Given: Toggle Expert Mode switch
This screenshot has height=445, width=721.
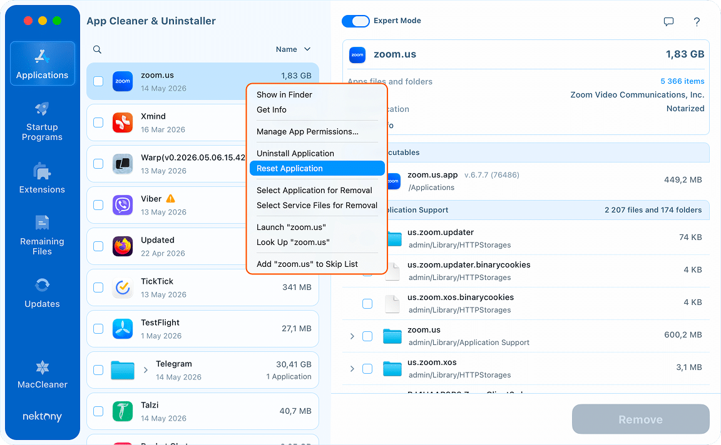Looking at the screenshot, I should pyautogui.click(x=355, y=21).
